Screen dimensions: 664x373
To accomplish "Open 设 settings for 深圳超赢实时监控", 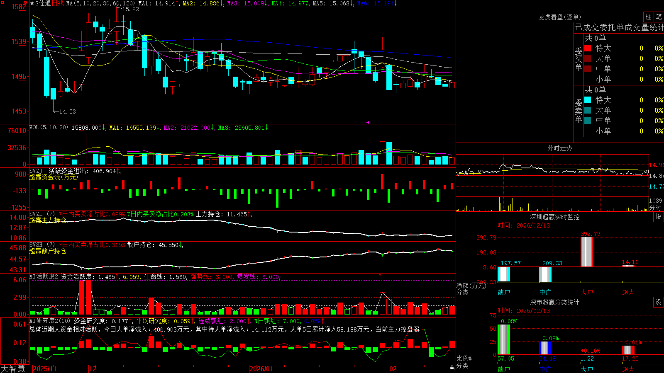I will tap(659, 217).
